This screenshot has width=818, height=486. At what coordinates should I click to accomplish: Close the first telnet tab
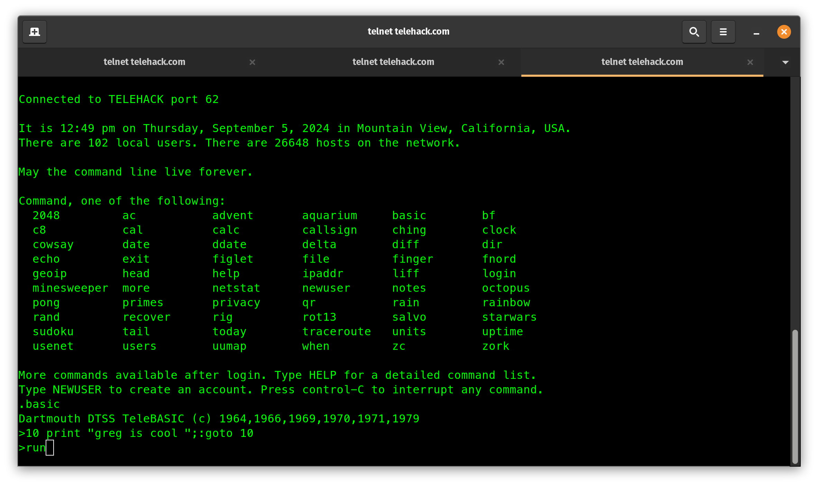click(x=252, y=62)
